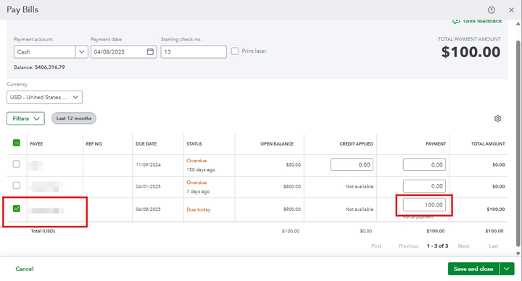522x281 pixels.
Task: Expand the Payment account dropdown arrow
Action: click(x=81, y=52)
